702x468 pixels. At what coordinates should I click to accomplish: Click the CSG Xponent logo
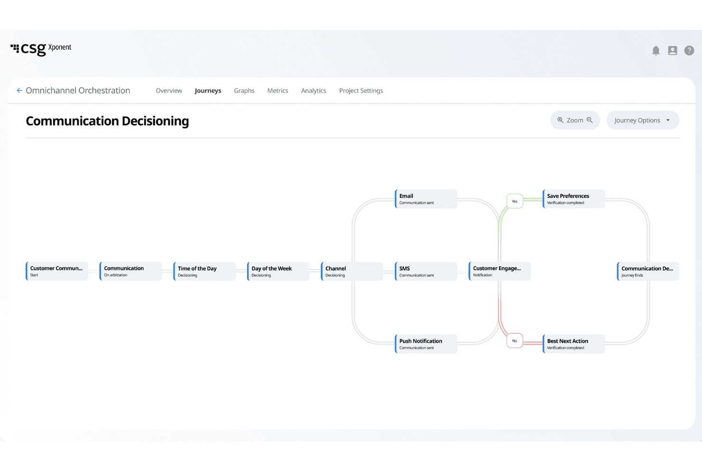41,49
